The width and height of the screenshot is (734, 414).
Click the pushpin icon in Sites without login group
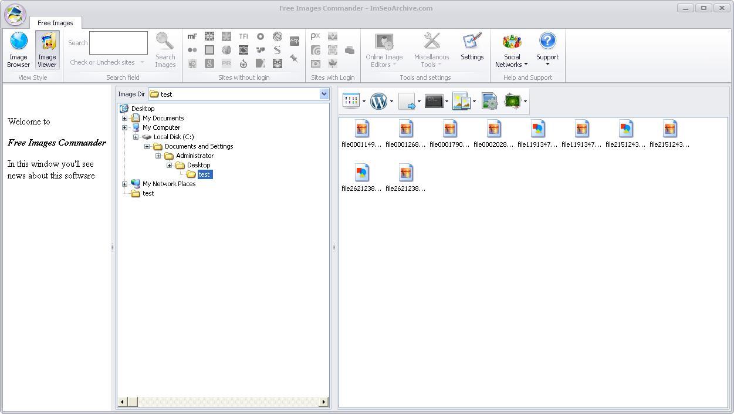[294, 59]
